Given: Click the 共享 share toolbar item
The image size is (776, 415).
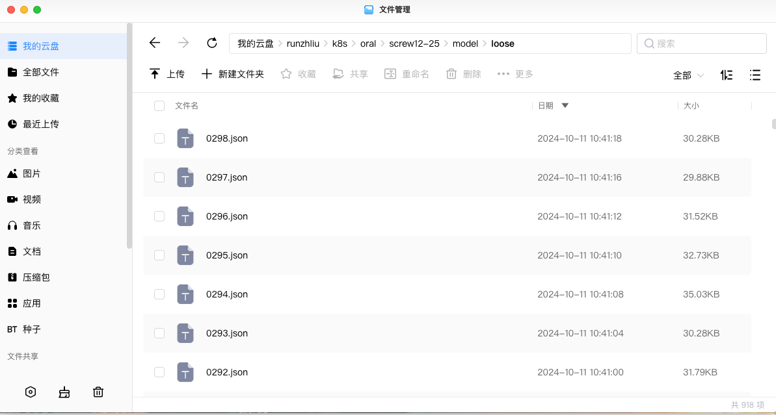Looking at the screenshot, I should [351, 74].
